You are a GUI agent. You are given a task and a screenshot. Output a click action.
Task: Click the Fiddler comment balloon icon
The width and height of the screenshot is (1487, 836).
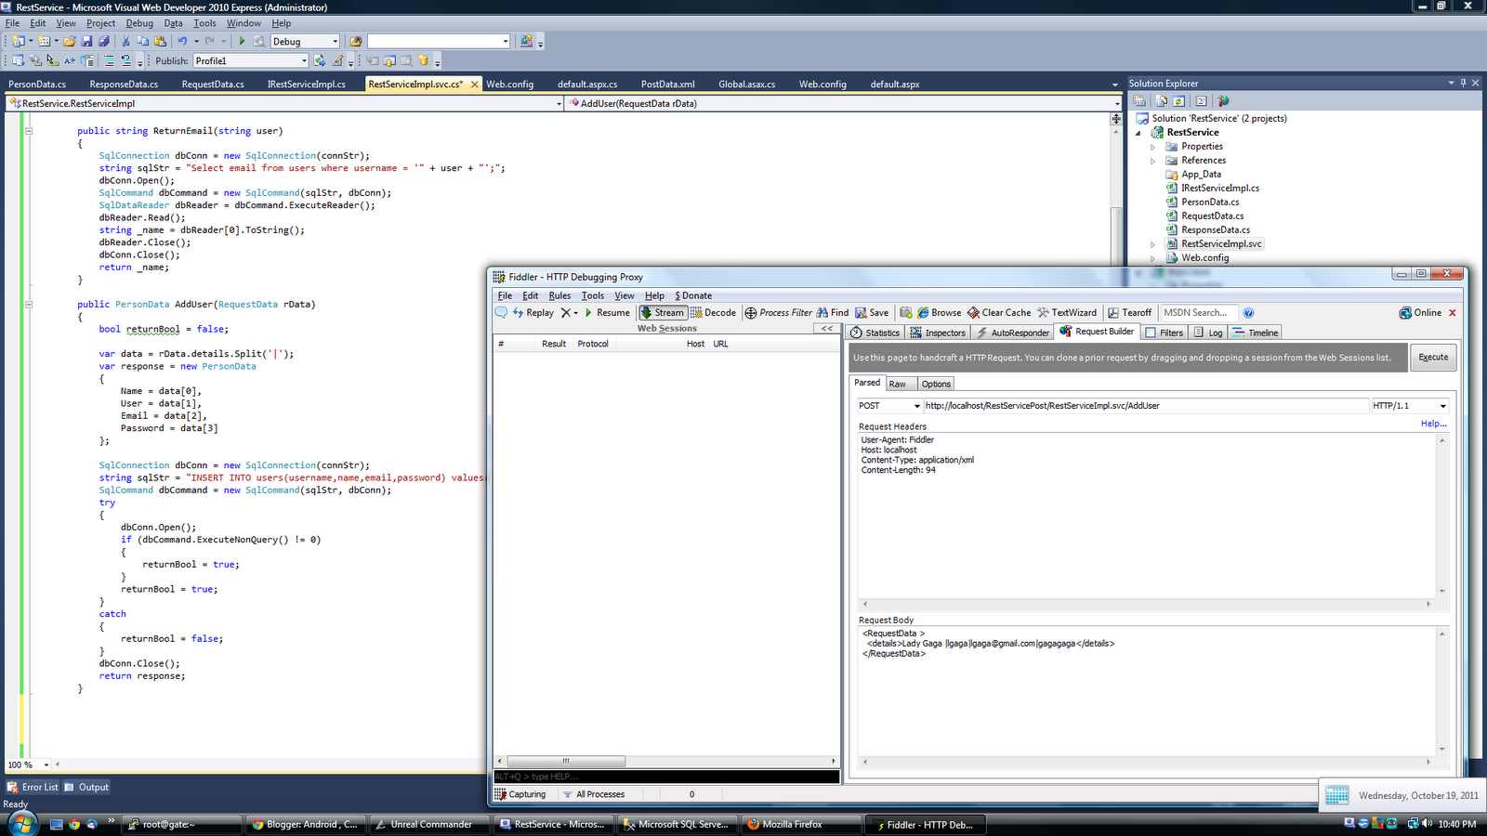[x=502, y=312]
